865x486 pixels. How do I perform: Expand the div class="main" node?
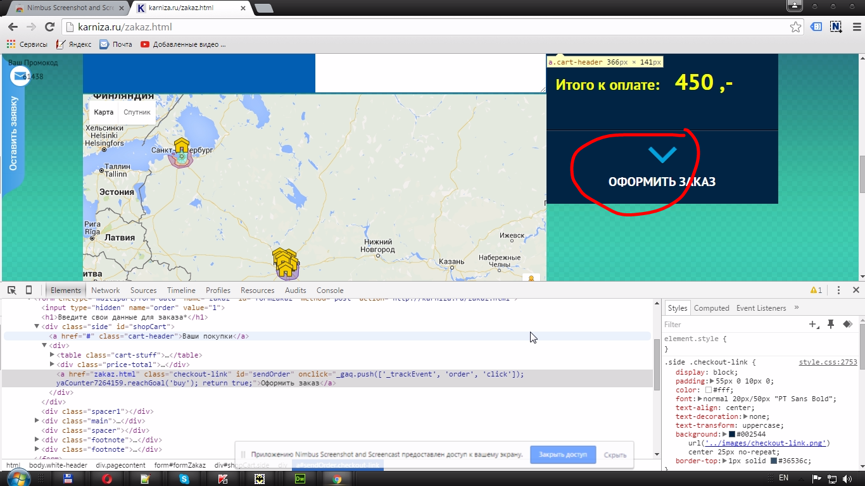(37, 421)
